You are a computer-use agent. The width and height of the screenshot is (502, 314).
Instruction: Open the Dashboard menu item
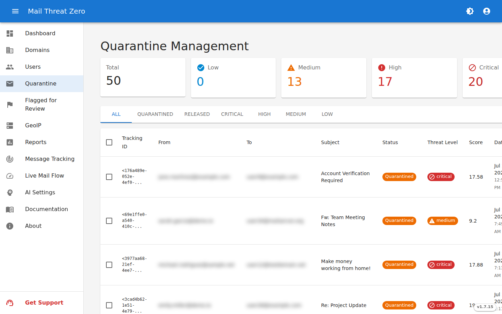(x=42, y=33)
